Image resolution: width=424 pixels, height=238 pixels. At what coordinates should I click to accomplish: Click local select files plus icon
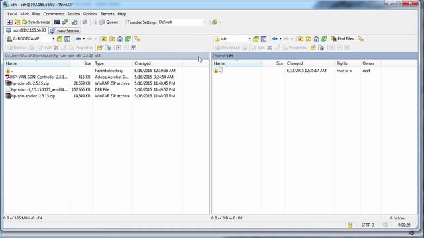[x=119, y=48]
